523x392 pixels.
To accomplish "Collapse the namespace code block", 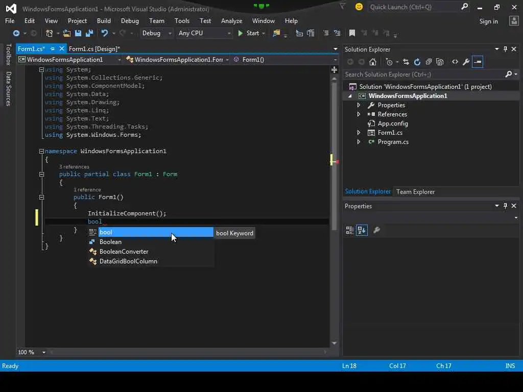I will coord(41,151).
